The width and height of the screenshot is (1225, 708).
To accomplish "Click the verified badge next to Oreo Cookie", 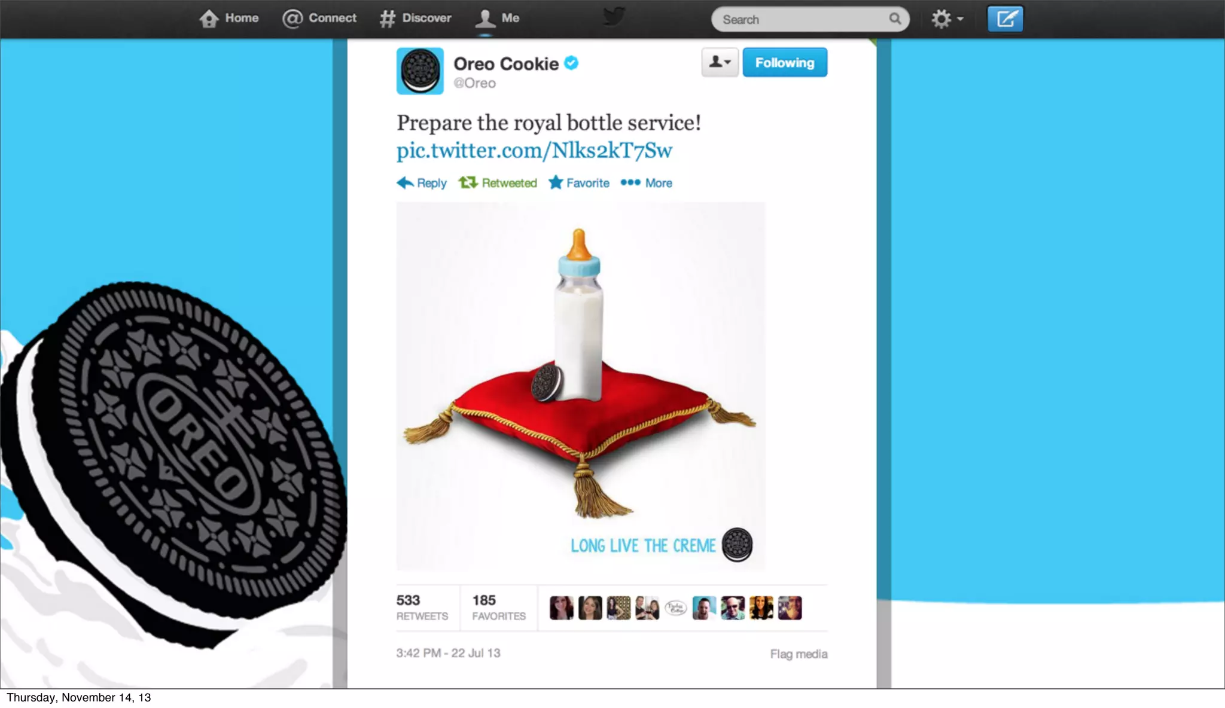I will (571, 63).
